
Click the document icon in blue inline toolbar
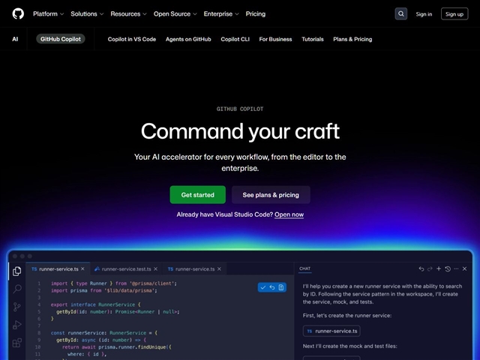coord(281,287)
